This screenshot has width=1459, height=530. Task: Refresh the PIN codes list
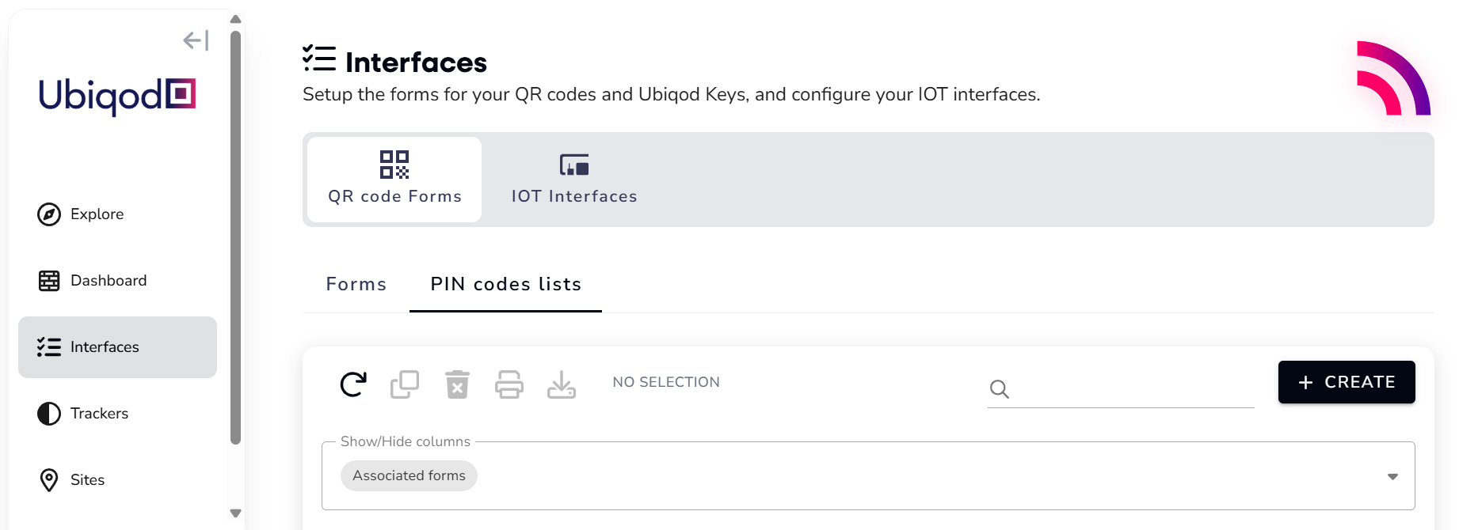(352, 384)
